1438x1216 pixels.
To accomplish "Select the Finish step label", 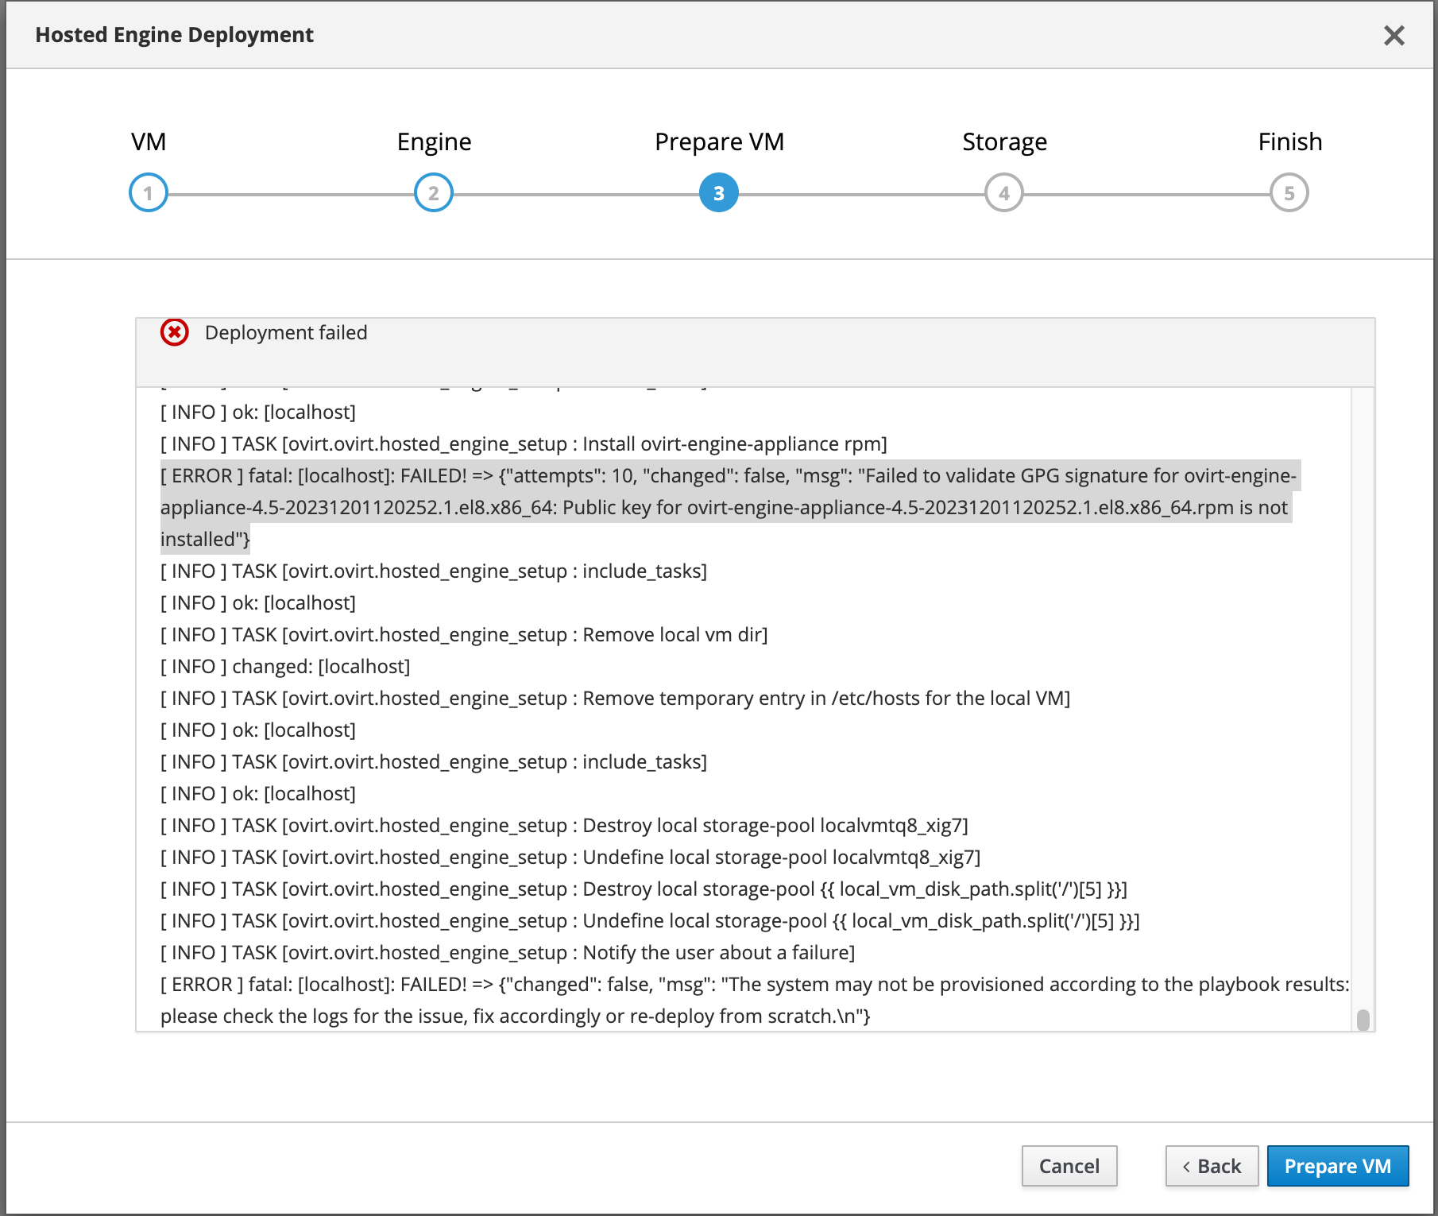I will click(1289, 141).
